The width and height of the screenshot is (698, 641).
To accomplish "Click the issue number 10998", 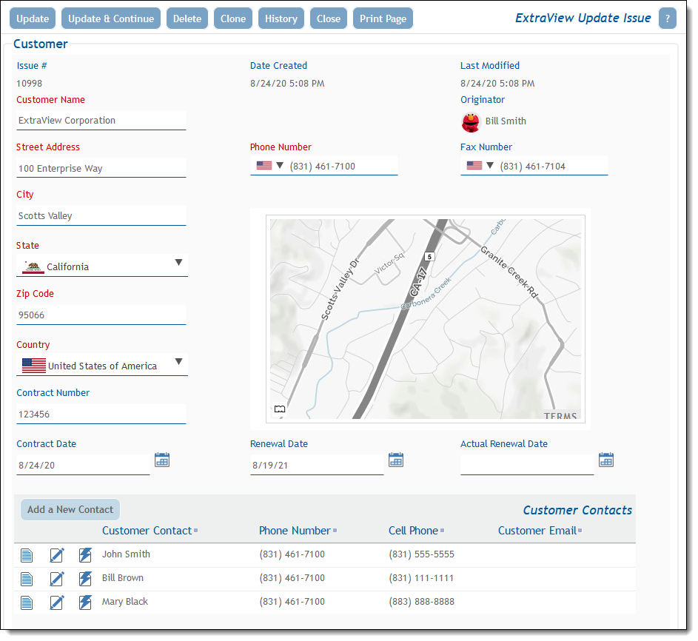I will [x=30, y=83].
